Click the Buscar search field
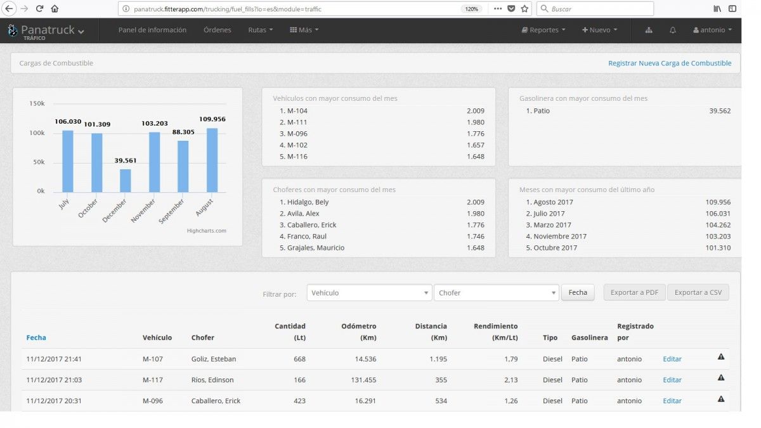The height and width of the screenshot is (428, 761). pos(595,9)
